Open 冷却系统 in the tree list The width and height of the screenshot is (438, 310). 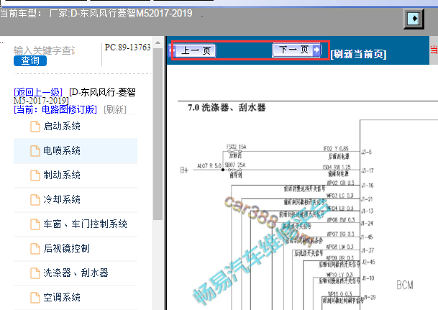tap(76, 200)
